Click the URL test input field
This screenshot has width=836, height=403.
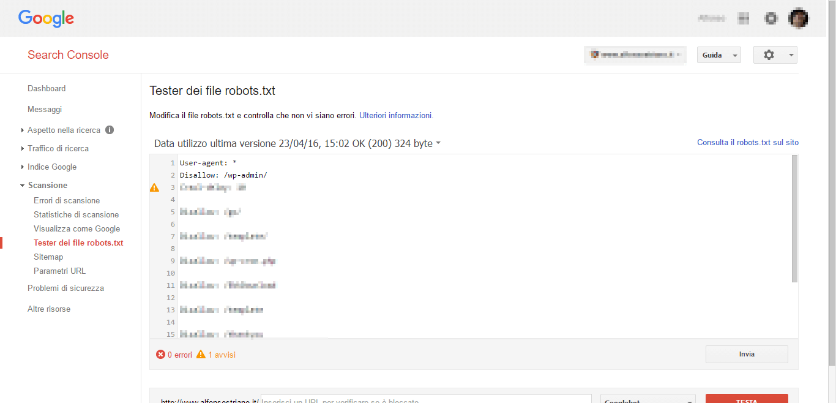426,399
